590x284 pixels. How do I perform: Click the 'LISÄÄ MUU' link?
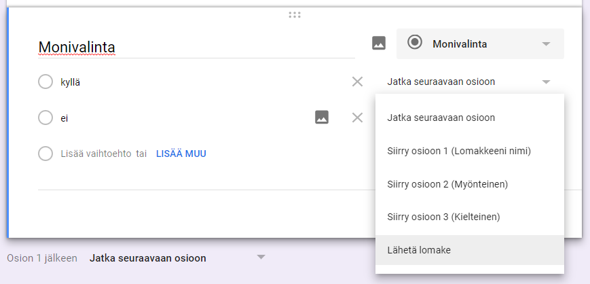(181, 154)
